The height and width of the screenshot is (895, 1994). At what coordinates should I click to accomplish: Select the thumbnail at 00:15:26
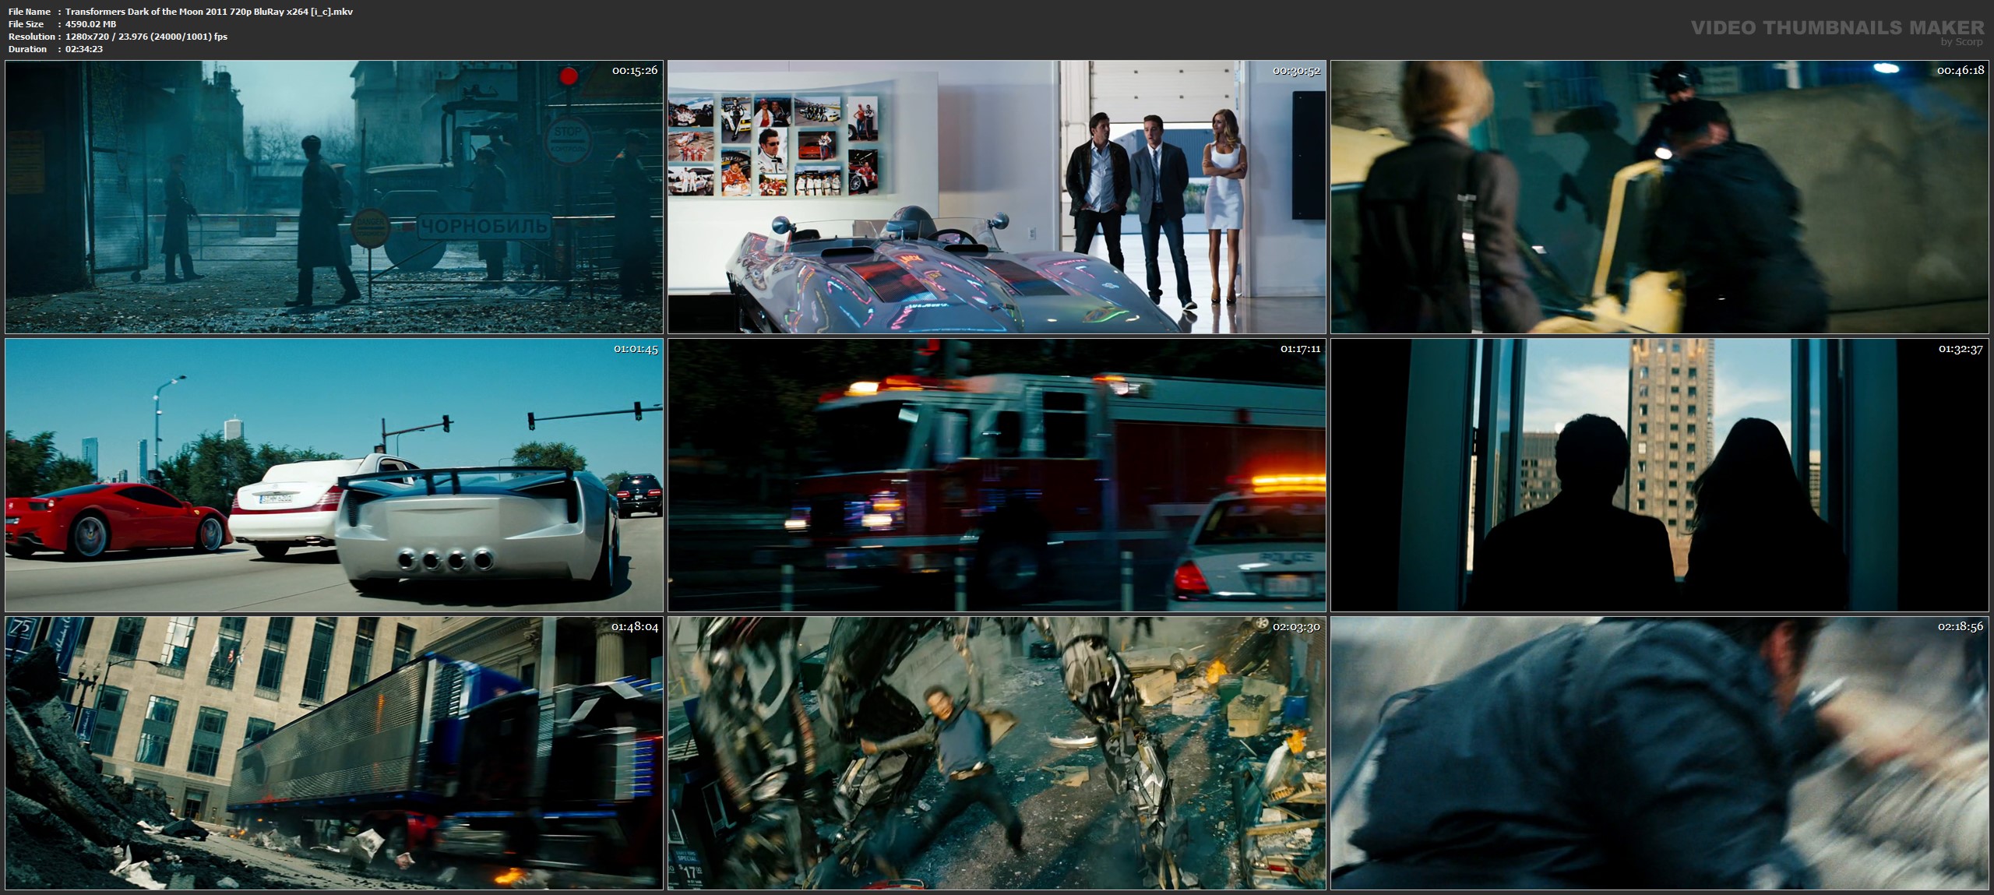[334, 197]
